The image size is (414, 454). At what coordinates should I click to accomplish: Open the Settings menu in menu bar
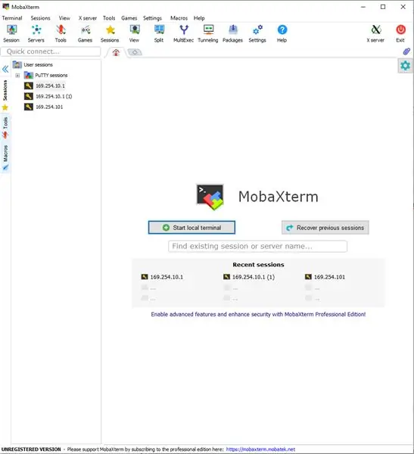(152, 18)
